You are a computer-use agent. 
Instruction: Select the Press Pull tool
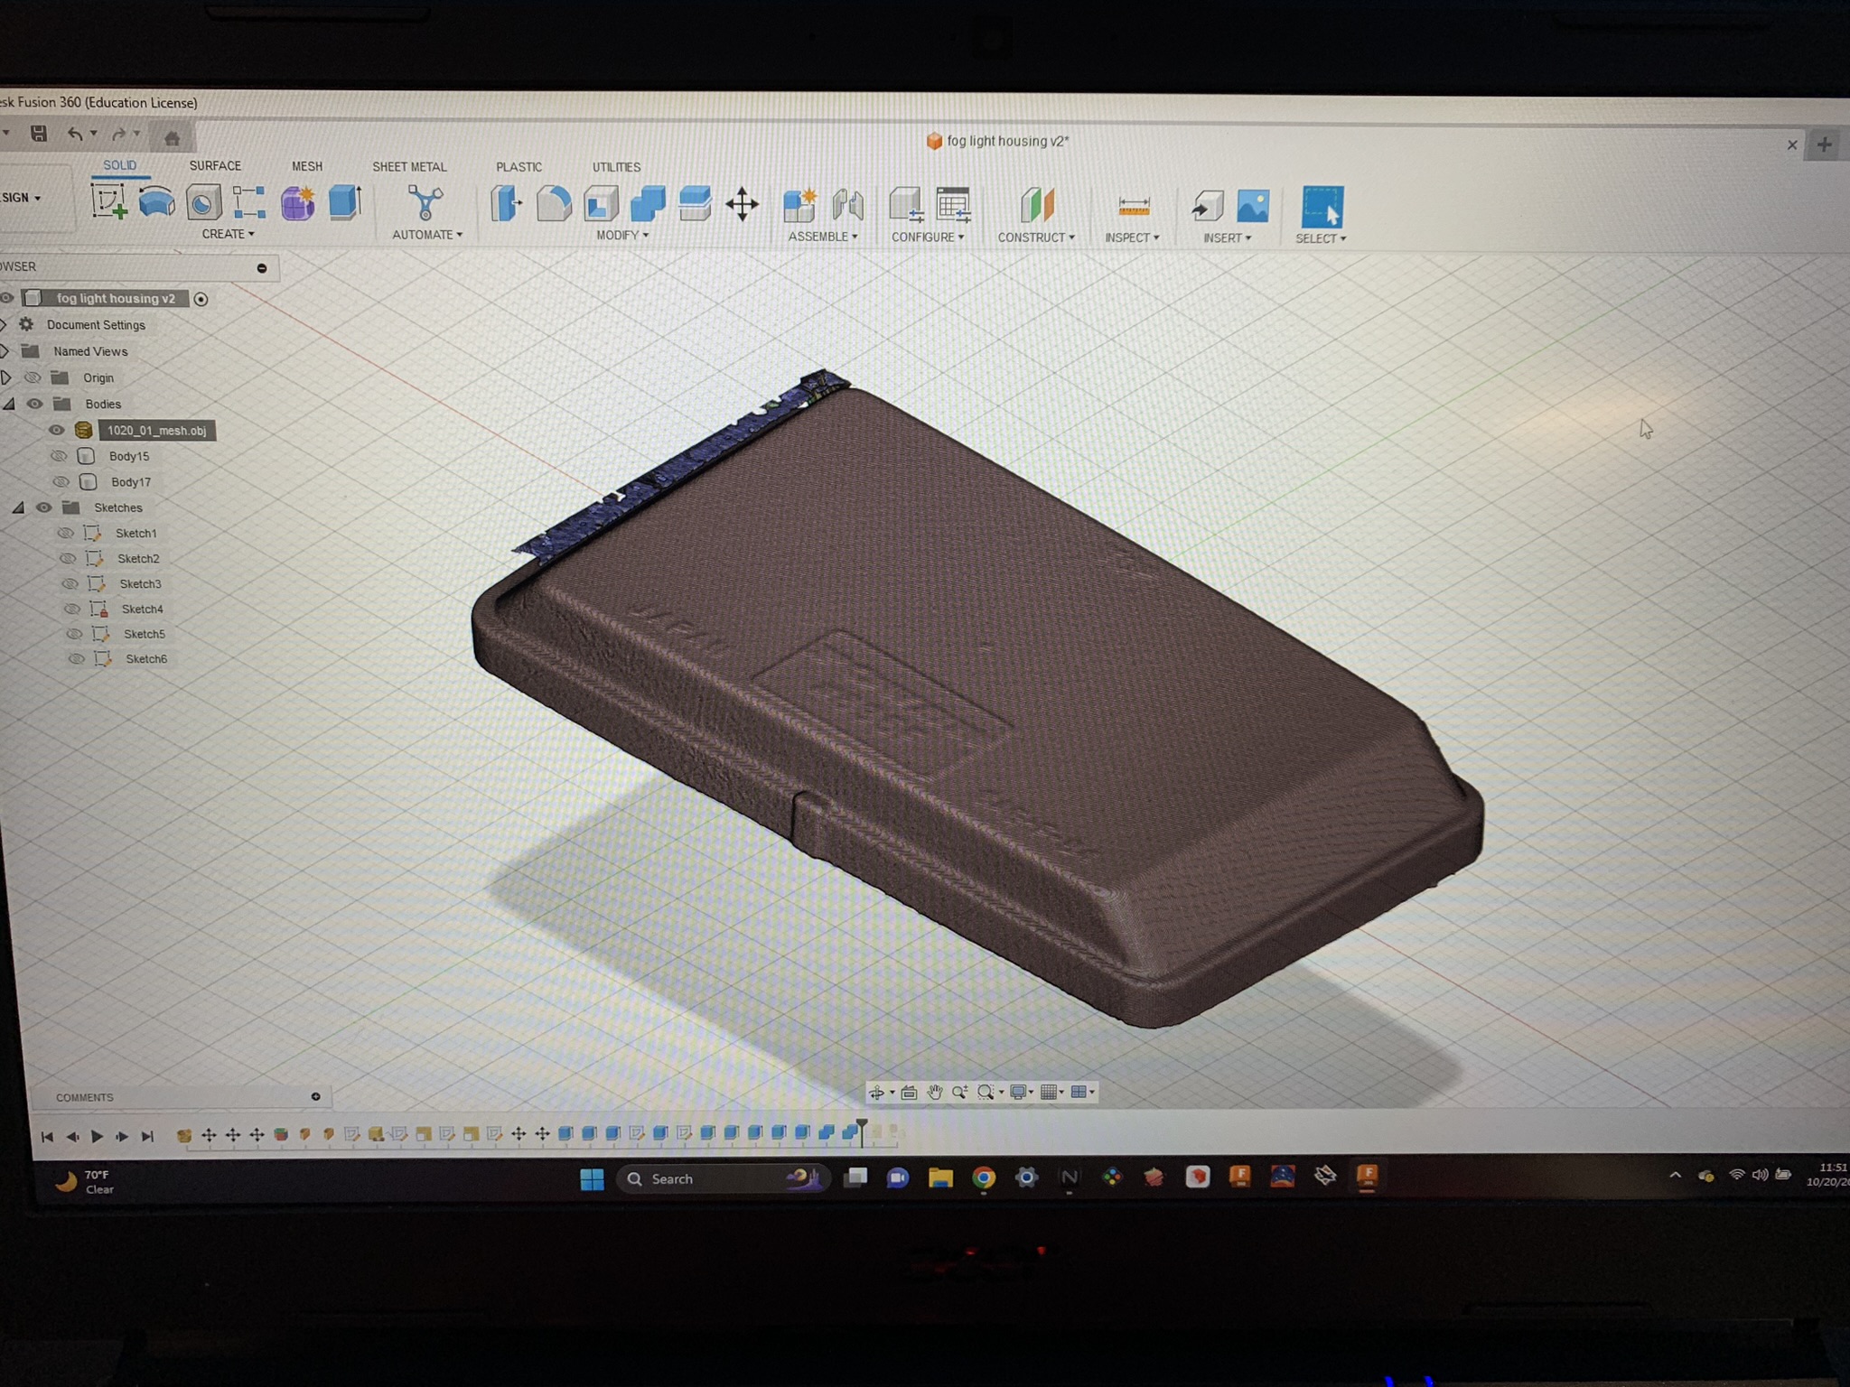[507, 204]
